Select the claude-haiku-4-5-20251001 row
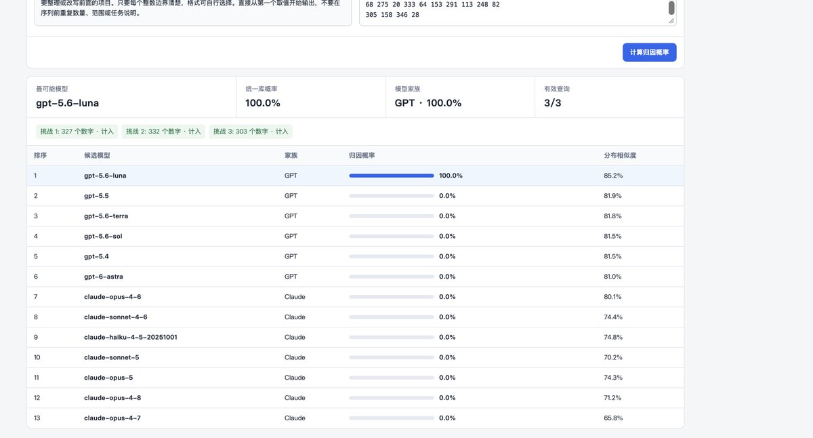 (x=355, y=337)
